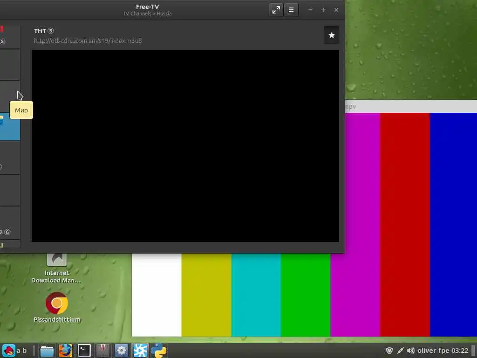The image size is (477, 358).
Task: Open Internet Download Man... desktop icon
Action: click(x=56, y=268)
